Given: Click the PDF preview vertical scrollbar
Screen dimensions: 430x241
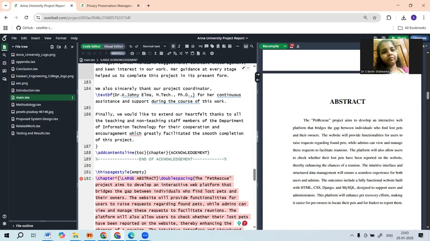Looking at the screenshot, I should point(428,95).
